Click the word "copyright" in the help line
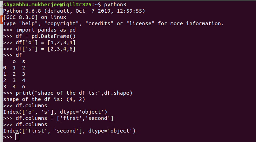Viewport: 256px width, 142px height. tap(62, 24)
